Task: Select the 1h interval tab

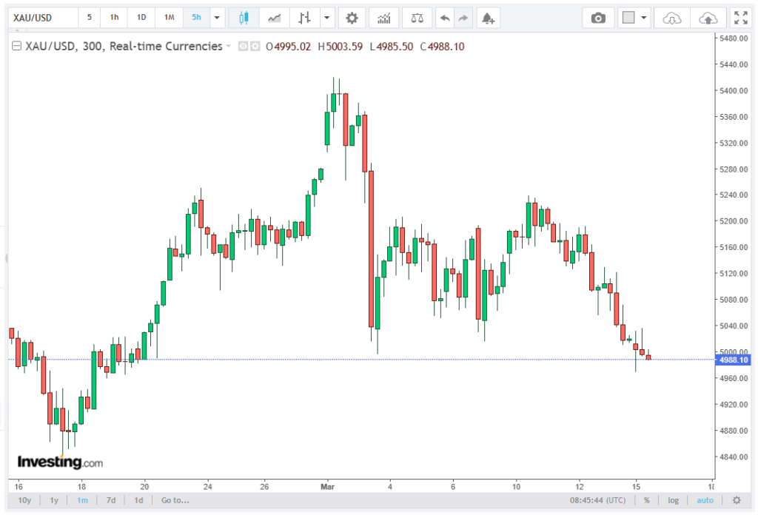Action: click(x=114, y=18)
